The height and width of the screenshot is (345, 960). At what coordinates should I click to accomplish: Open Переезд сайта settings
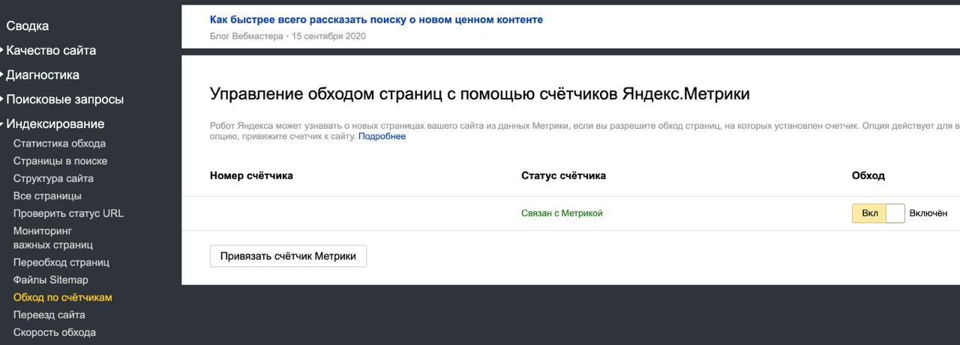coord(49,315)
